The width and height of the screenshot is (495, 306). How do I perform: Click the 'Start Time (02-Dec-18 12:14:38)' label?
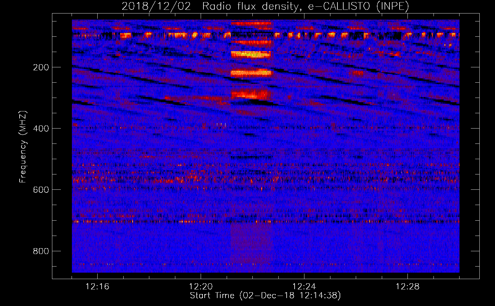pos(265,296)
